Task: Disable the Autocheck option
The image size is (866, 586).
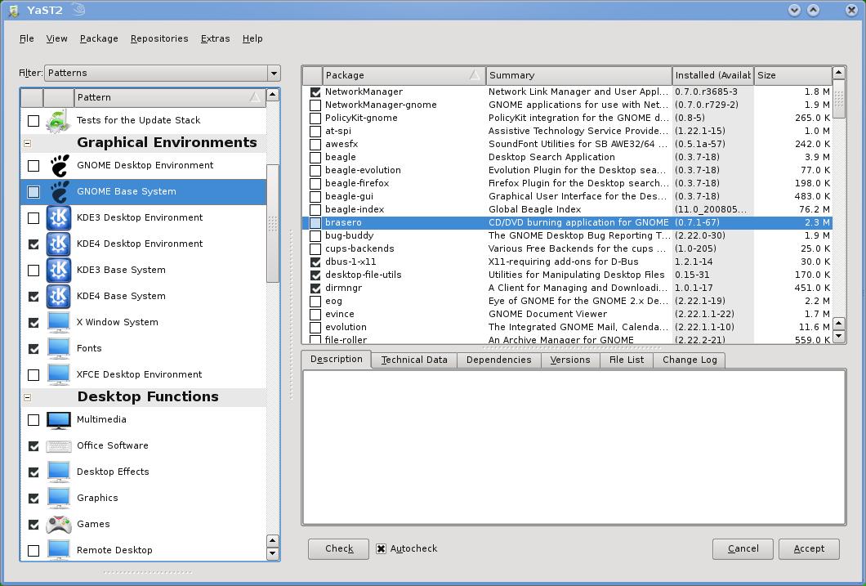Action: (x=380, y=548)
